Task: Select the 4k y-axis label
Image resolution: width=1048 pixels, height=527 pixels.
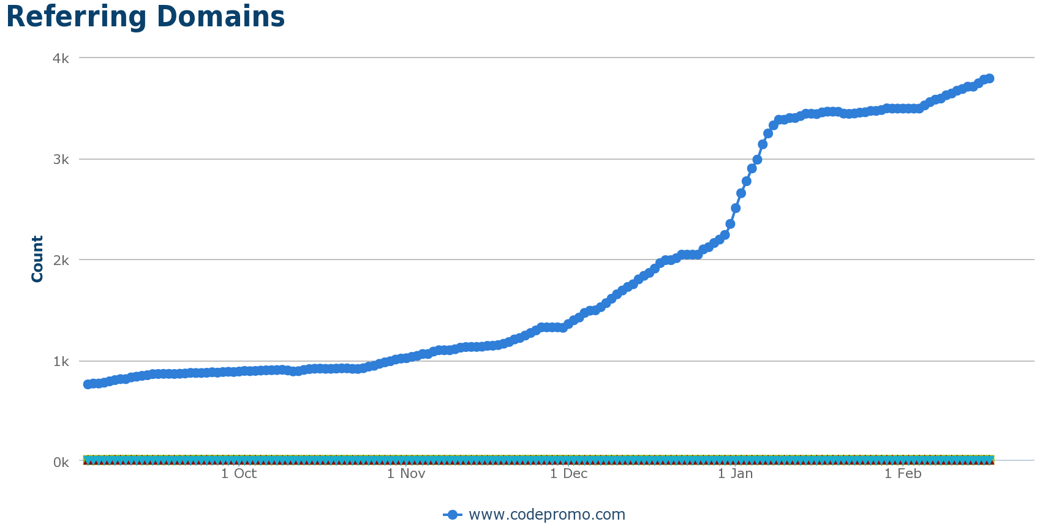Action: tap(61, 58)
